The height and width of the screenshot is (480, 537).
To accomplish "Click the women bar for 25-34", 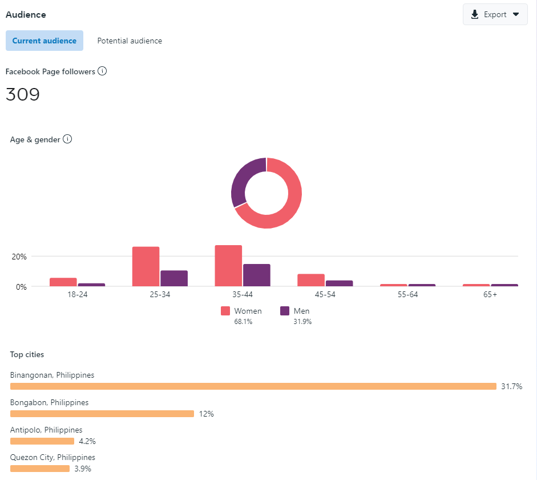I will tap(146, 266).
